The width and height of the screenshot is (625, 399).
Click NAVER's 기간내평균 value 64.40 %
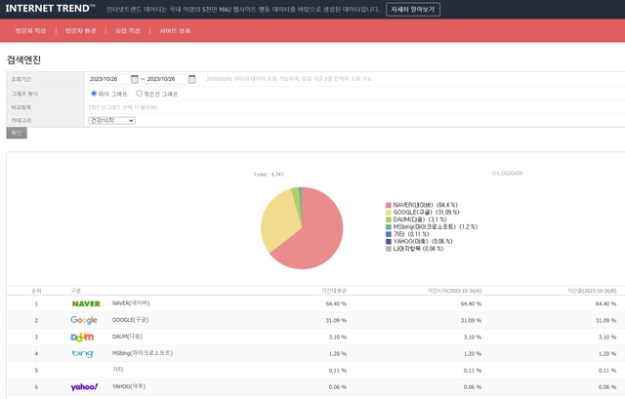point(336,303)
